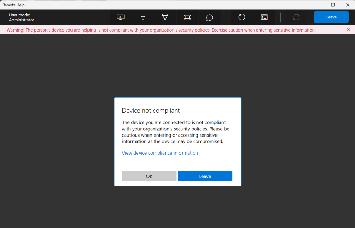Open Task Manager from the toolbar
The height and width of the screenshot is (228, 355).
pos(264,17)
